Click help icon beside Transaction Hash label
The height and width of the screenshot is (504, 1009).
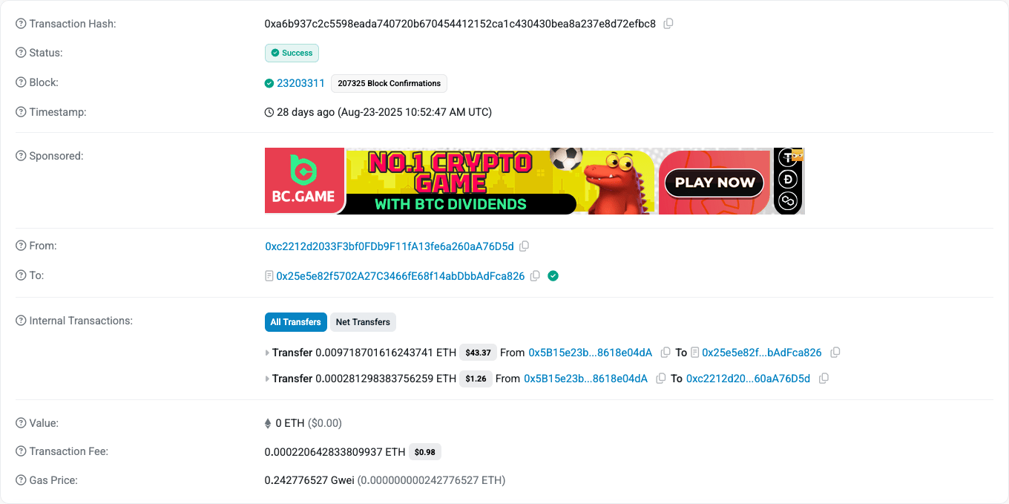pyautogui.click(x=21, y=24)
